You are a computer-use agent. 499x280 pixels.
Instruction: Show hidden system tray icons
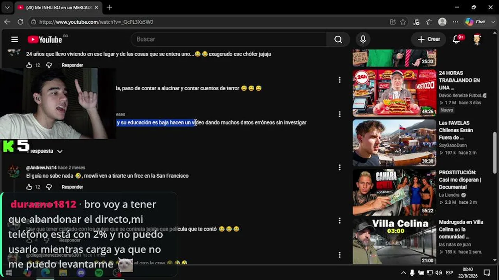(x=403, y=273)
